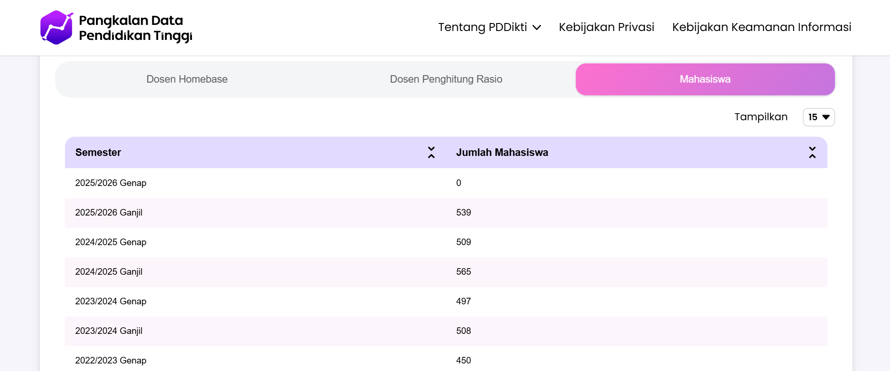Sort table by Semester column icon

pyautogui.click(x=431, y=152)
